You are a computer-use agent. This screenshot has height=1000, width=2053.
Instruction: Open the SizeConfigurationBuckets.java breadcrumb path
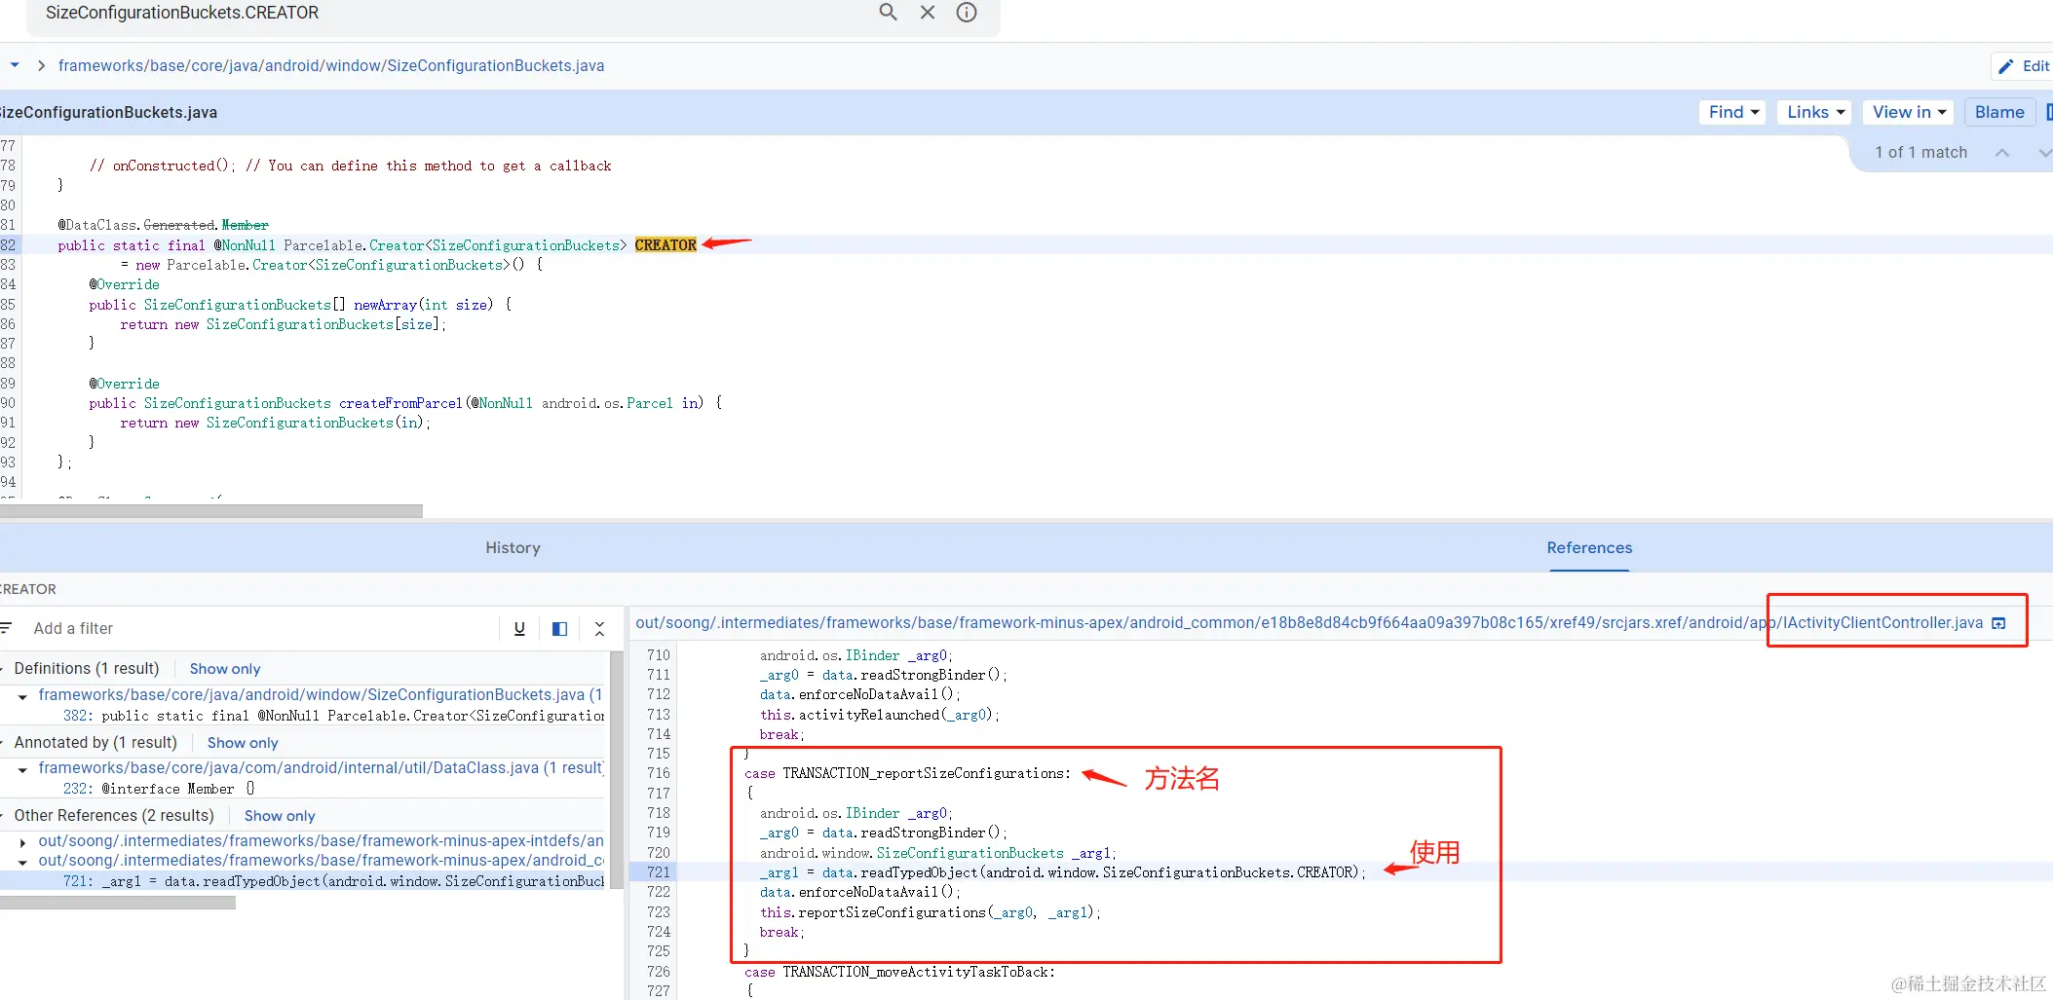(x=331, y=65)
